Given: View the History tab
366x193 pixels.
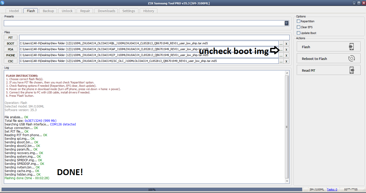Looking at the screenshot, I should (149, 11).
